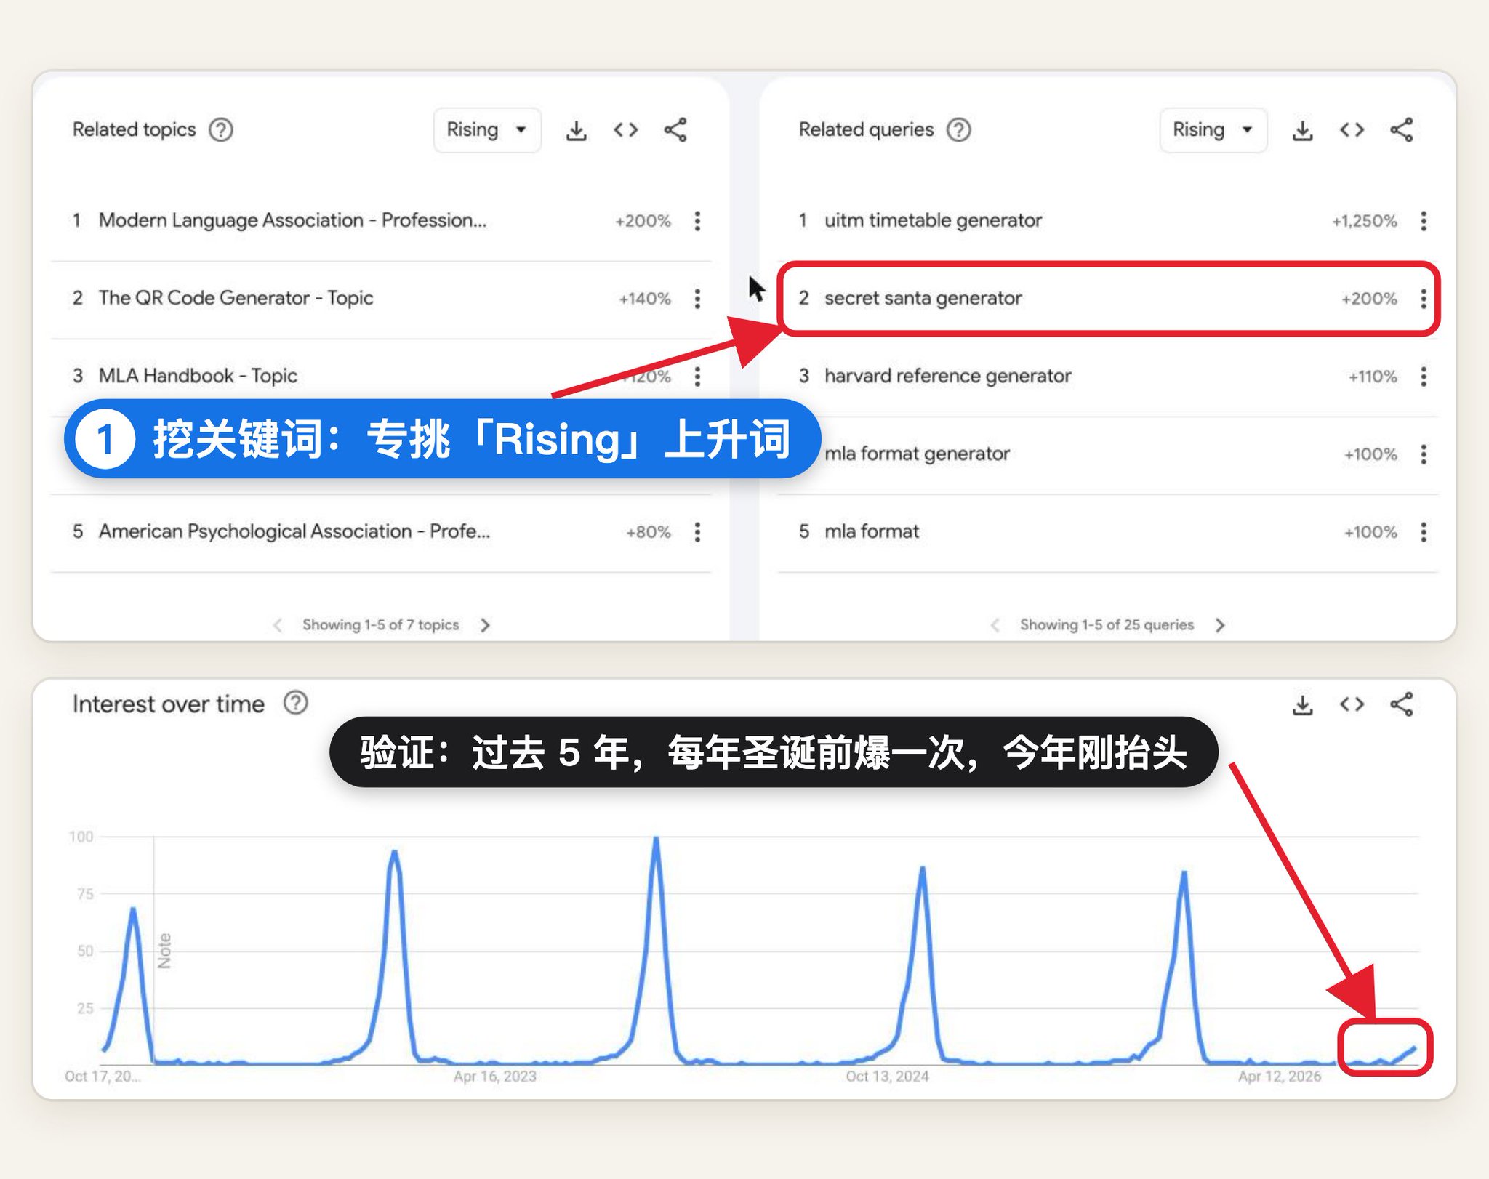Open more options for The QR Code Generator
This screenshot has height=1179, width=1489.
point(697,299)
